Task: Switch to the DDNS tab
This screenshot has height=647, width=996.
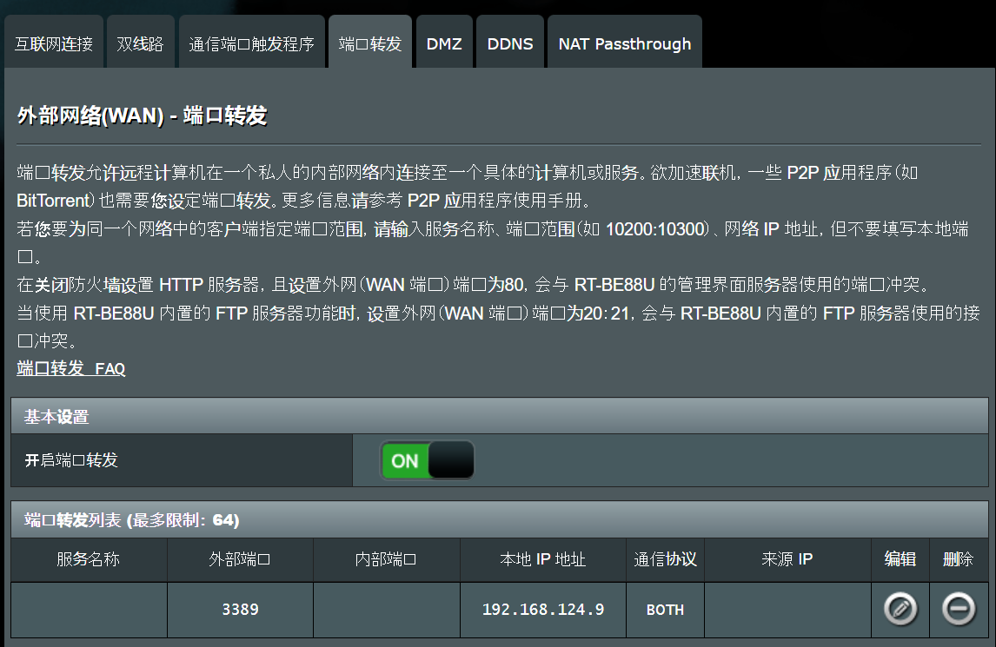Action: [510, 43]
